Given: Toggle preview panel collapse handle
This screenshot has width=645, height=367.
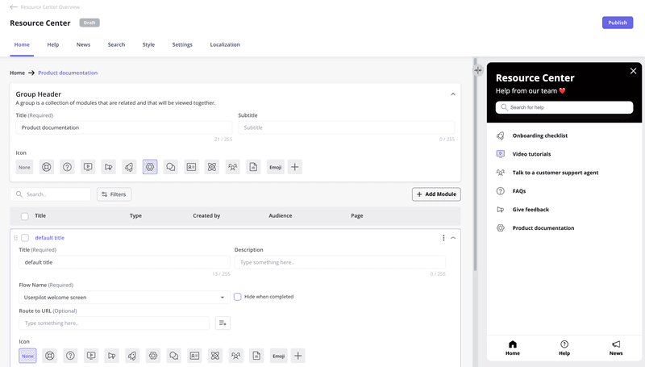Looking at the screenshot, I should click(477, 70).
